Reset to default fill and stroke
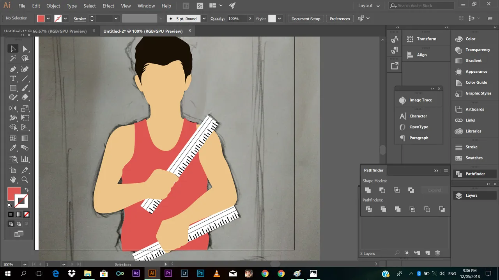Viewport: 499px width, 280px height. coord(10,205)
